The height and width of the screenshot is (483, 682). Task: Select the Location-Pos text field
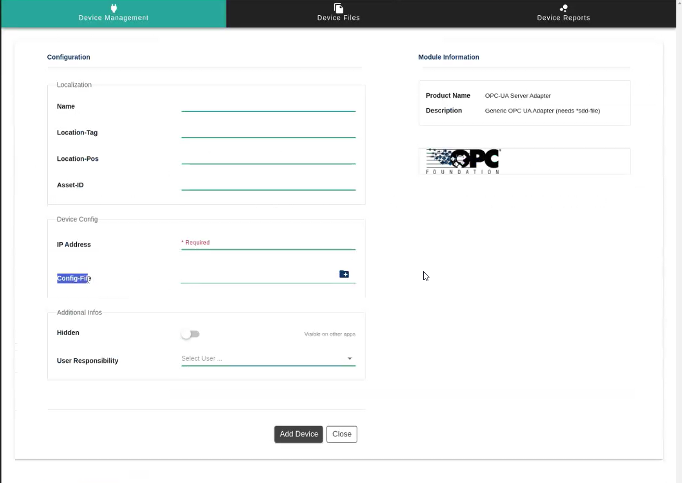[268, 158]
